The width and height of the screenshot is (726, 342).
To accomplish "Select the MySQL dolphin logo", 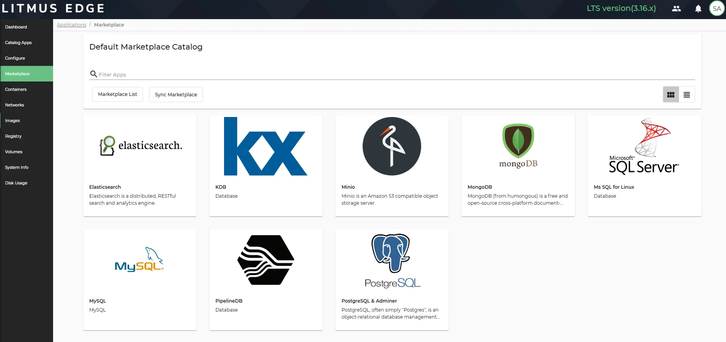I will point(139,259).
